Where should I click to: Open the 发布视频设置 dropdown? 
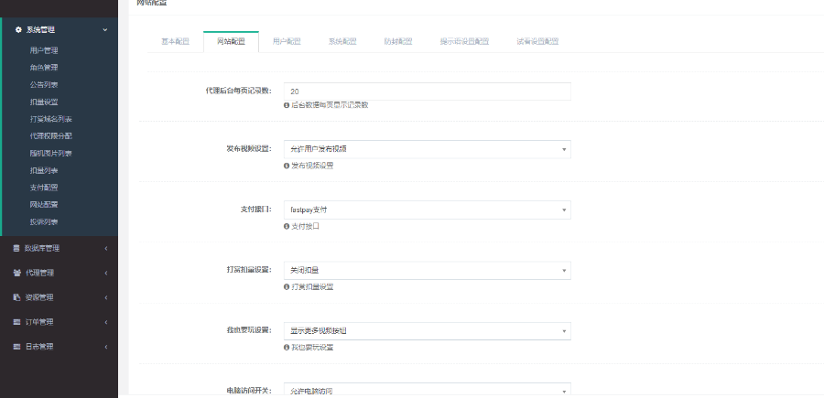point(428,149)
